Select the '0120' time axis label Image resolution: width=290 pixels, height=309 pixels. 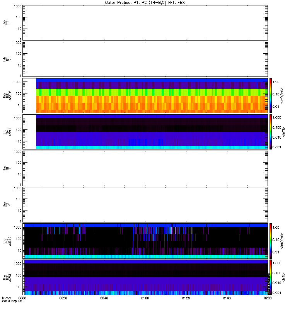pyautogui.click(x=186, y=298)
